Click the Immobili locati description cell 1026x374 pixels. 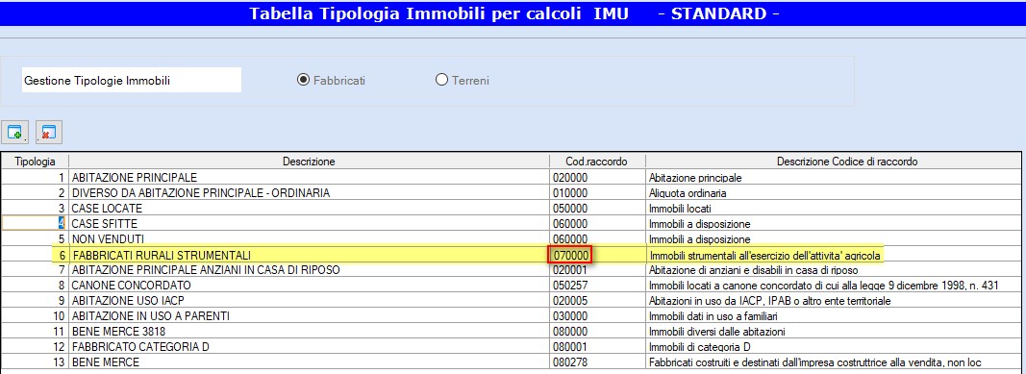(833, 209)
